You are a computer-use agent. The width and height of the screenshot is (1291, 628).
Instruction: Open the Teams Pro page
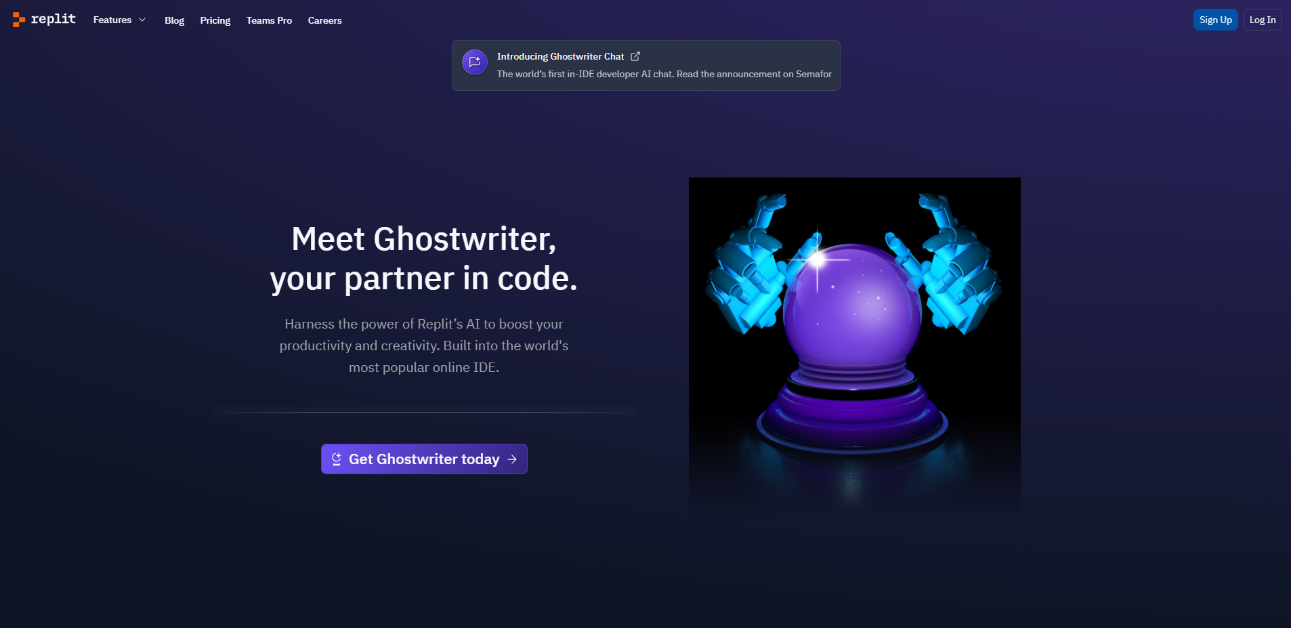tap(269, 20)
